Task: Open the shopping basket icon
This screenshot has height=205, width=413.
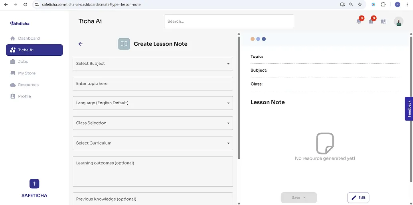Action: pyautogui.click(x=371, y=21)
